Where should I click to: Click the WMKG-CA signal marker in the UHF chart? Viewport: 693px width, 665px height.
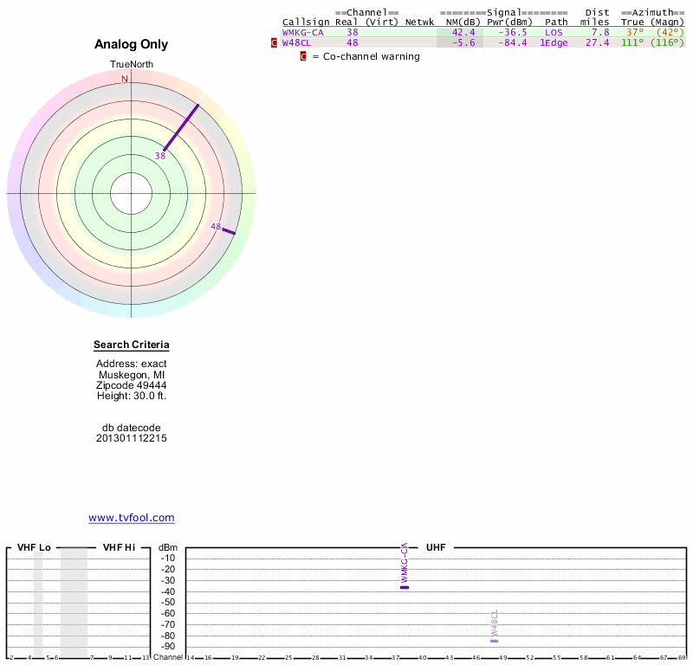coord(405,587)
